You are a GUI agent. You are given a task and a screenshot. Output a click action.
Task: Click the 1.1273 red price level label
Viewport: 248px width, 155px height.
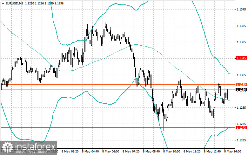coord(241,127)
